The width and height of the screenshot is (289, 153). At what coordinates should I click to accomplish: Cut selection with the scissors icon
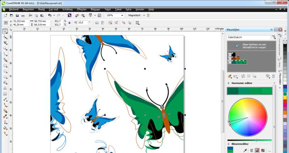click(31, 15)
